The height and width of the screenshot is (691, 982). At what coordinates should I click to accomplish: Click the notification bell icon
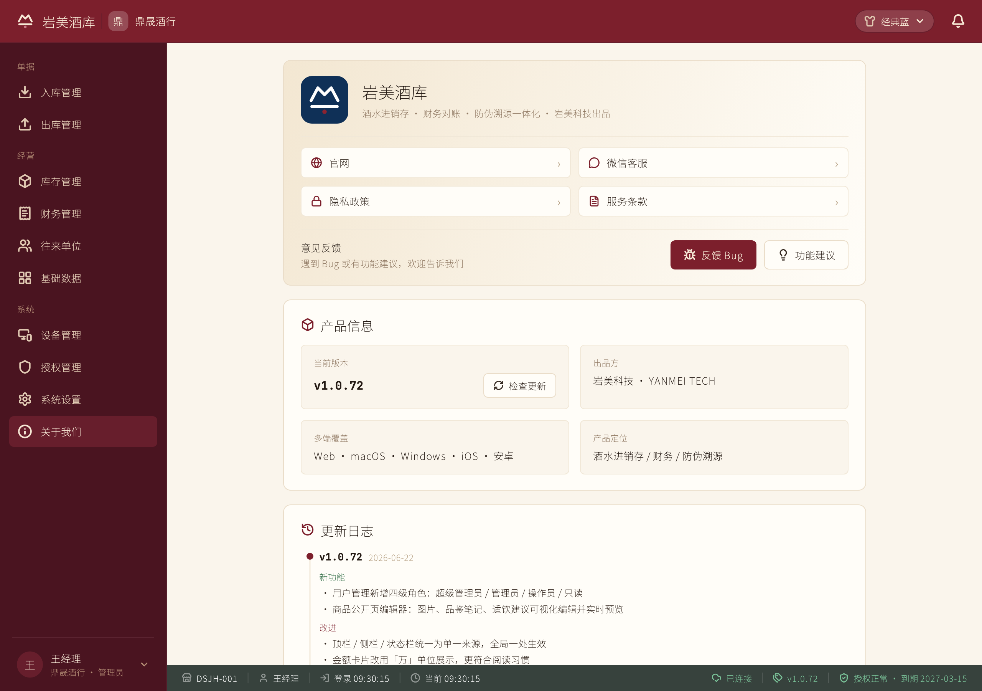click(957, 21)
